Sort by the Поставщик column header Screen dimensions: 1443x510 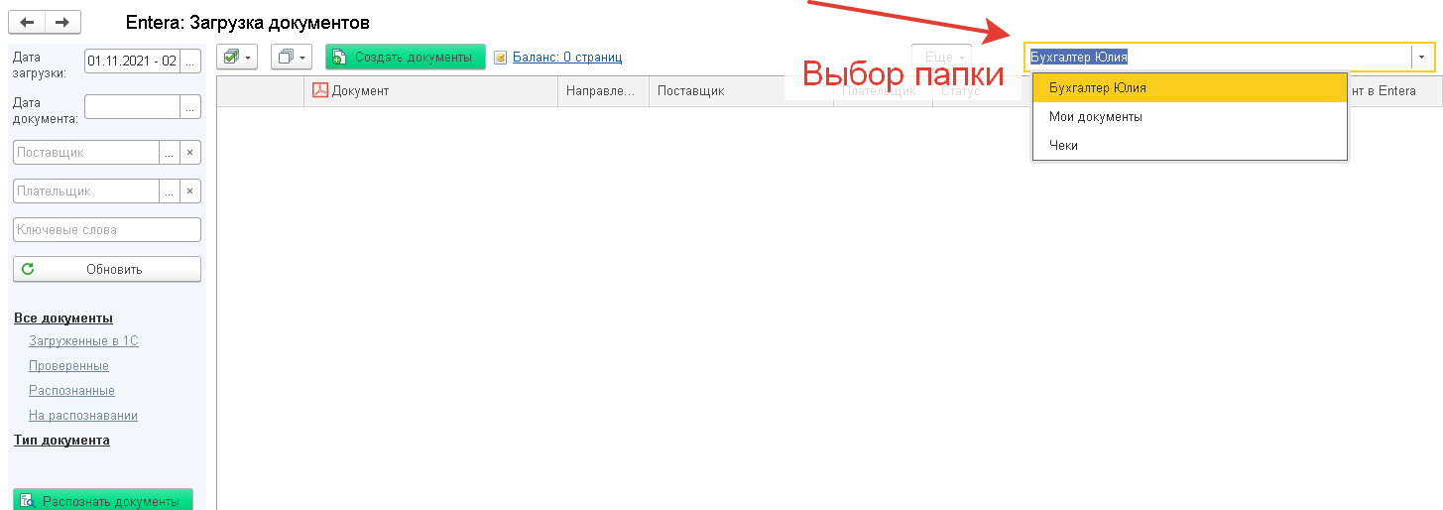point(741,91)
